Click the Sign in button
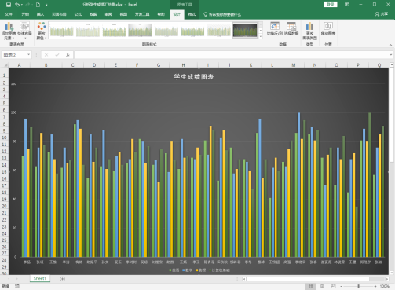The width and height of the screenshot is (395, 290). coord(330,5)
